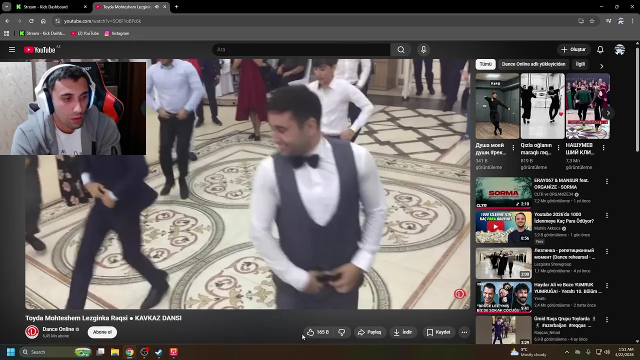Click the address bar URL
The height and width of the screenshot is (360, 640).
[x=102, y=21]
